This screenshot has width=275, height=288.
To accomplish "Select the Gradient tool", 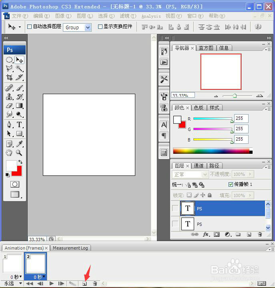I will pos(19,106).
